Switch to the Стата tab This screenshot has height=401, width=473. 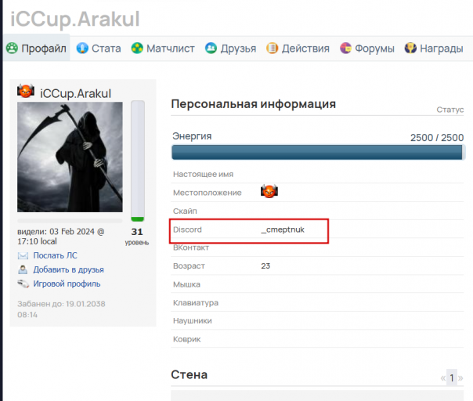pos(99,49)
